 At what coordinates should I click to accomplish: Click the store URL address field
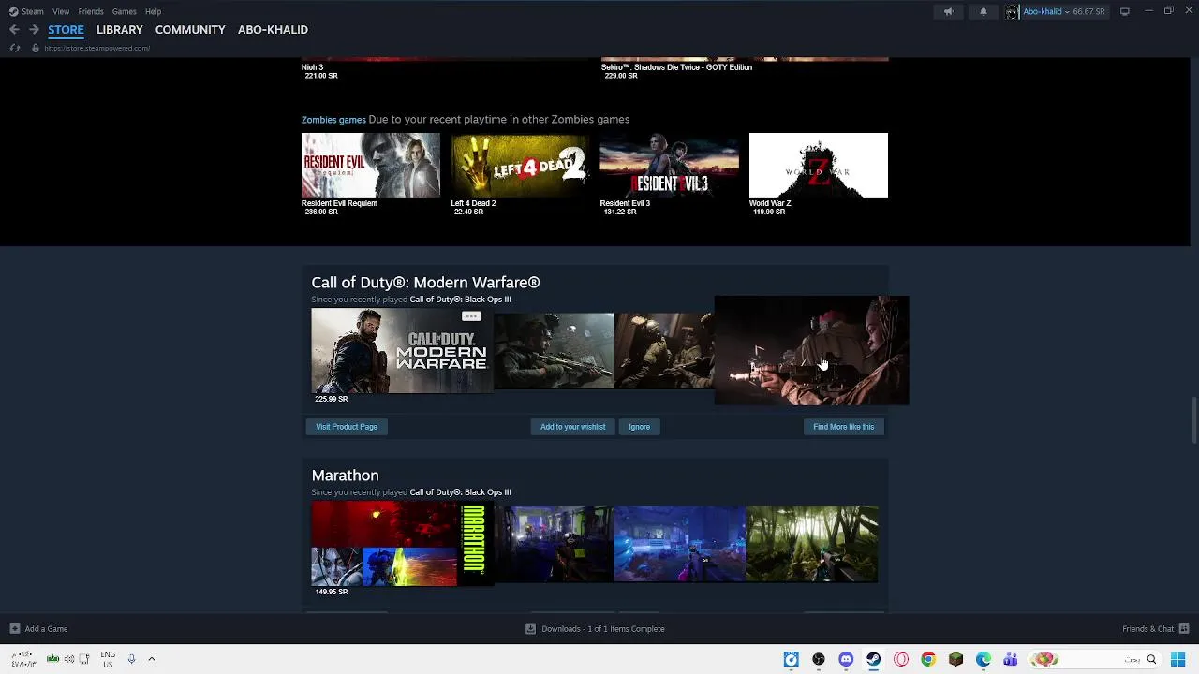point(97,48)
